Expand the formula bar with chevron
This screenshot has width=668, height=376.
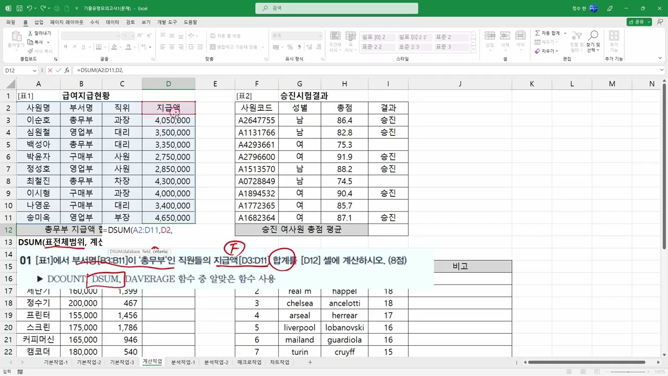click(662, 70)
